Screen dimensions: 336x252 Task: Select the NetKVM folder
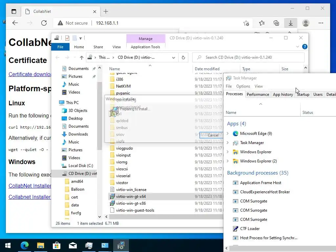[x=123, y=86]
